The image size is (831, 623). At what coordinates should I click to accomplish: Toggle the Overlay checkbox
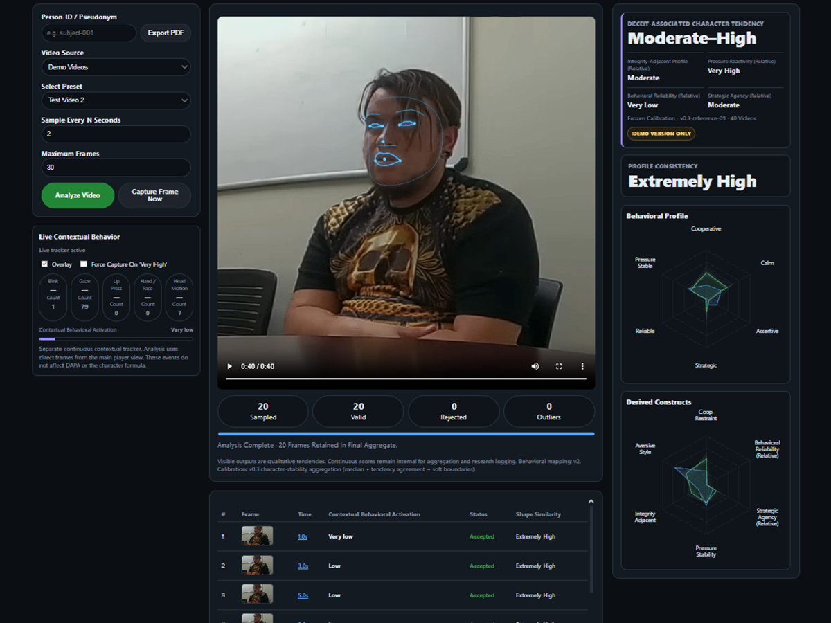(45, 264)
